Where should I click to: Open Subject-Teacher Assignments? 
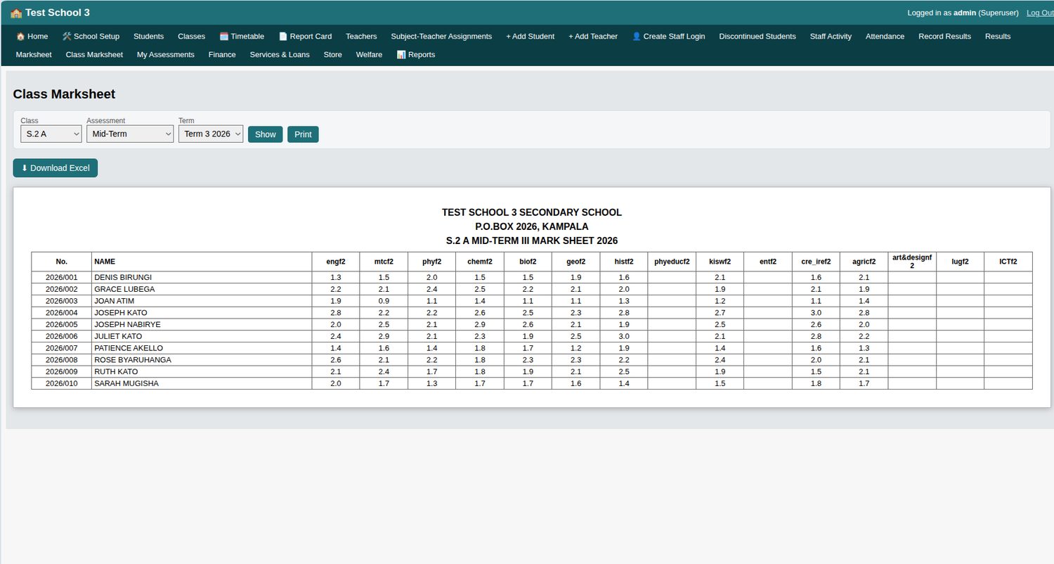[441, 36]
